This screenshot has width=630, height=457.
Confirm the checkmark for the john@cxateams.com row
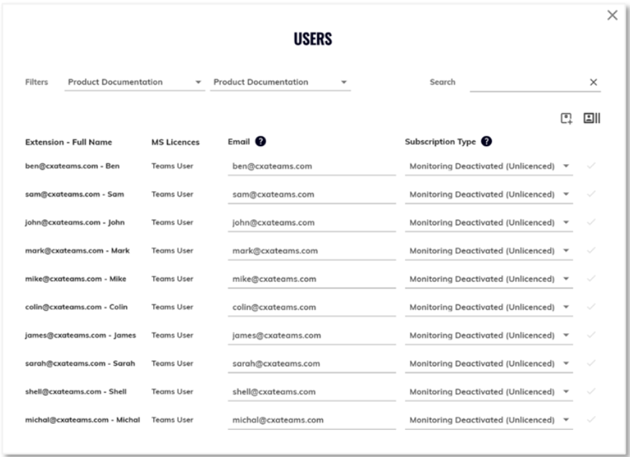click(x=591, y=222)
